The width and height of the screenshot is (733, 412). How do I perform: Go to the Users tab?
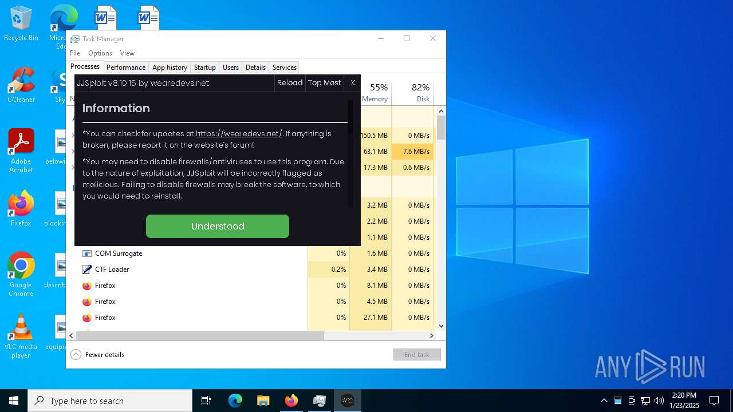point(231,68)
